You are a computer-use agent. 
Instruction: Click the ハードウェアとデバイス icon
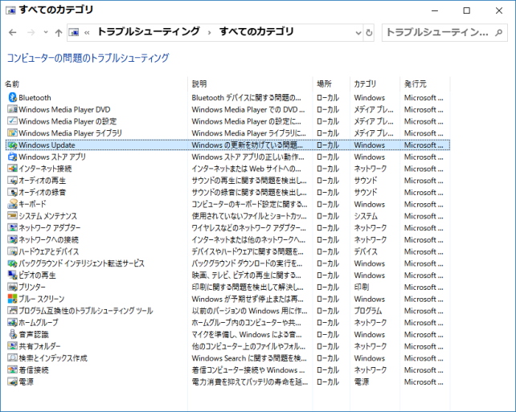[13, 251]
